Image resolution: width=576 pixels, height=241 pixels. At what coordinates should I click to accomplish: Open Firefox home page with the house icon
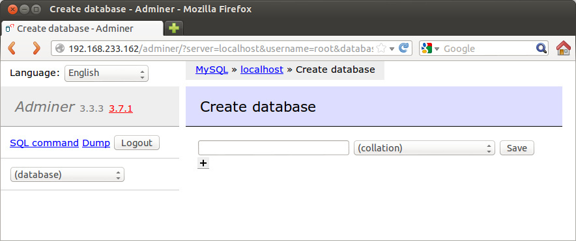pos(563,48)
